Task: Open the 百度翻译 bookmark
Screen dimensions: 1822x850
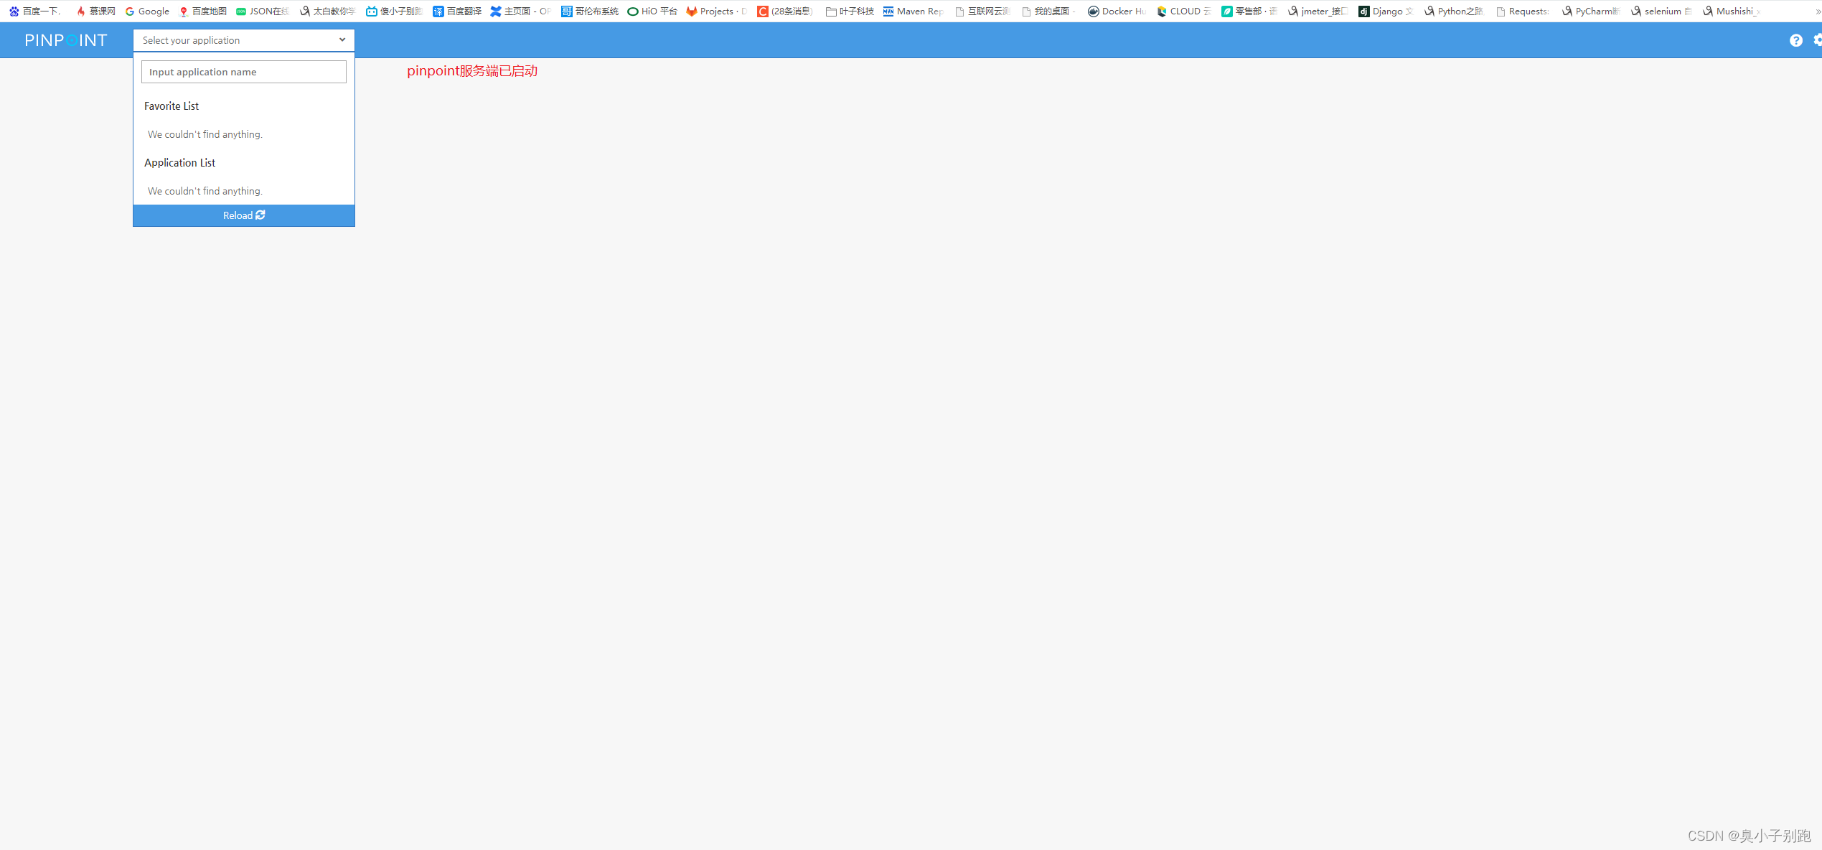Action: pos(457,11)
